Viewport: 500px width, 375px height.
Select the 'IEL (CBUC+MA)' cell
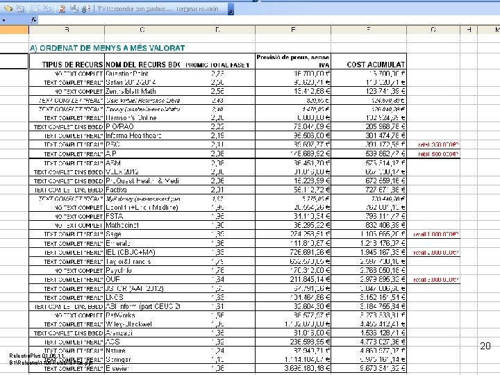(x=142, y=252)
